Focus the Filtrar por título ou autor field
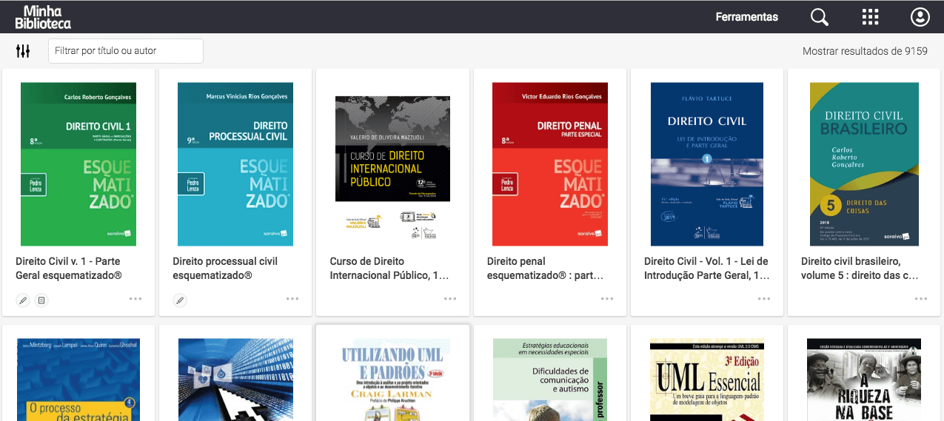The width and height of the screenshot is (944, 421). tap(126, 51)
